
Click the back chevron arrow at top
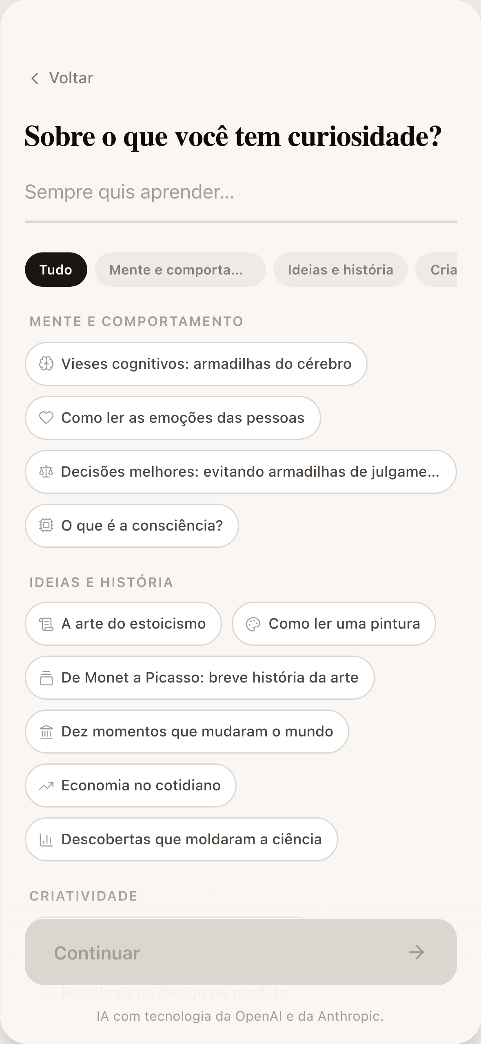point(35,78)
